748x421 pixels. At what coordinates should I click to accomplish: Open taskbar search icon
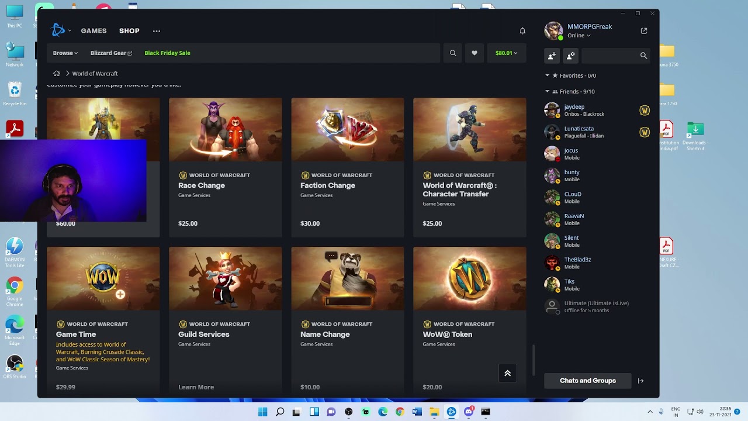[x=280, y=412]
